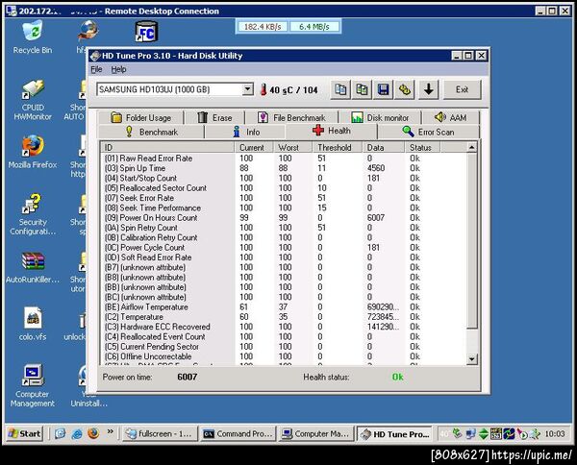Select the (C5) Current Pending Sector row

(x=284, y=347)
